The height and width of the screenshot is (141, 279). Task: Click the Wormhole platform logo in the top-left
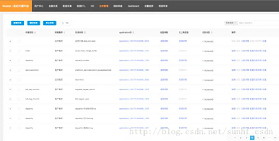[x=16, y=6]
